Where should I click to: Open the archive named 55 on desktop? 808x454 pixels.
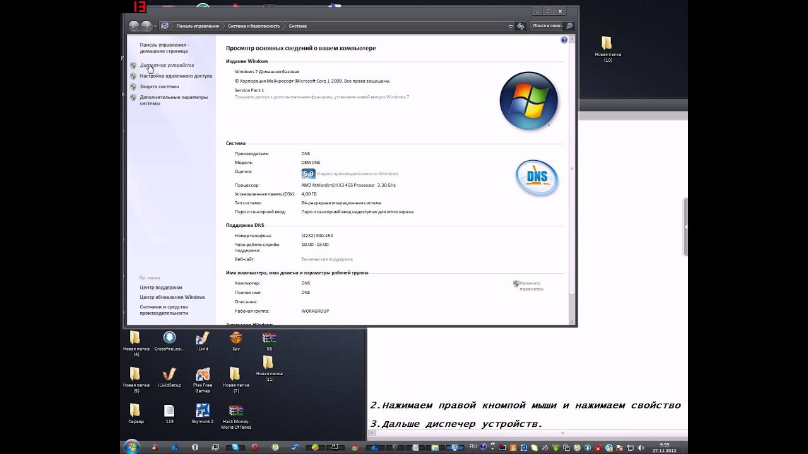269,342
